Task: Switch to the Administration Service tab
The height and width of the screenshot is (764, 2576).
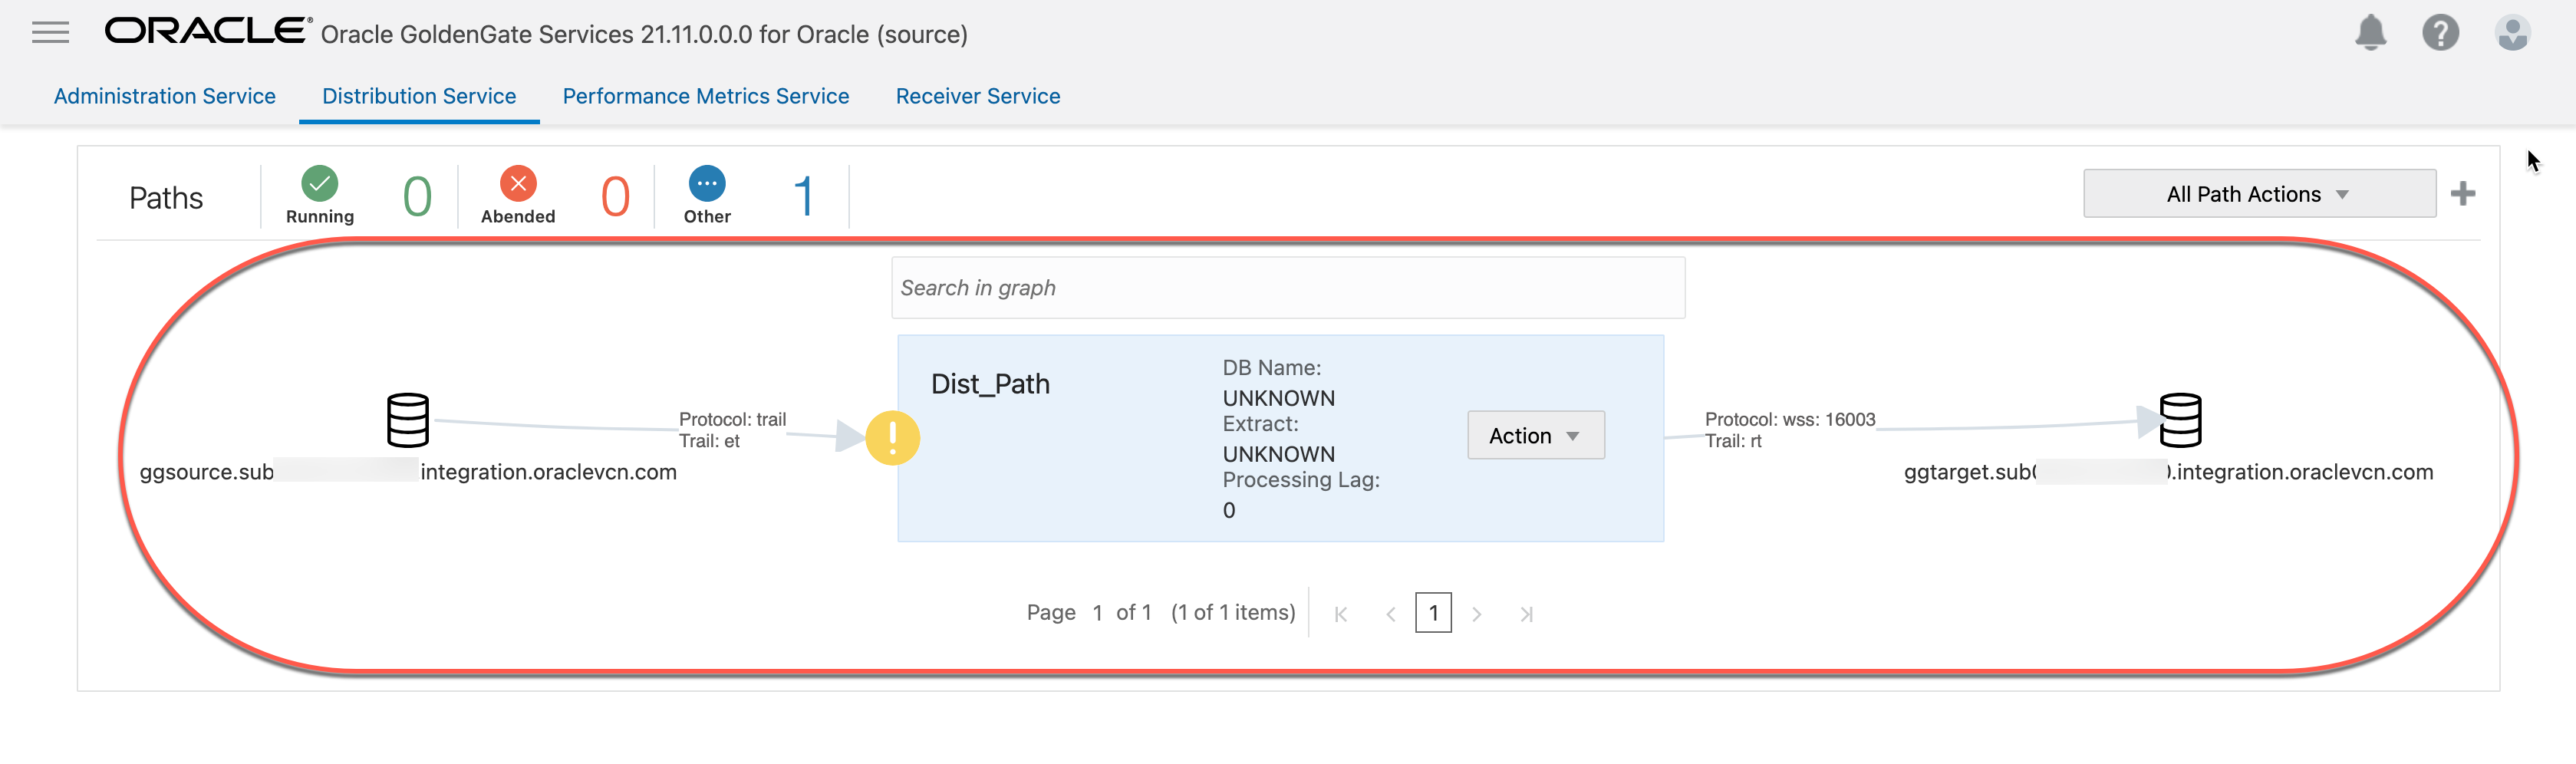Action: pos(164,95)
